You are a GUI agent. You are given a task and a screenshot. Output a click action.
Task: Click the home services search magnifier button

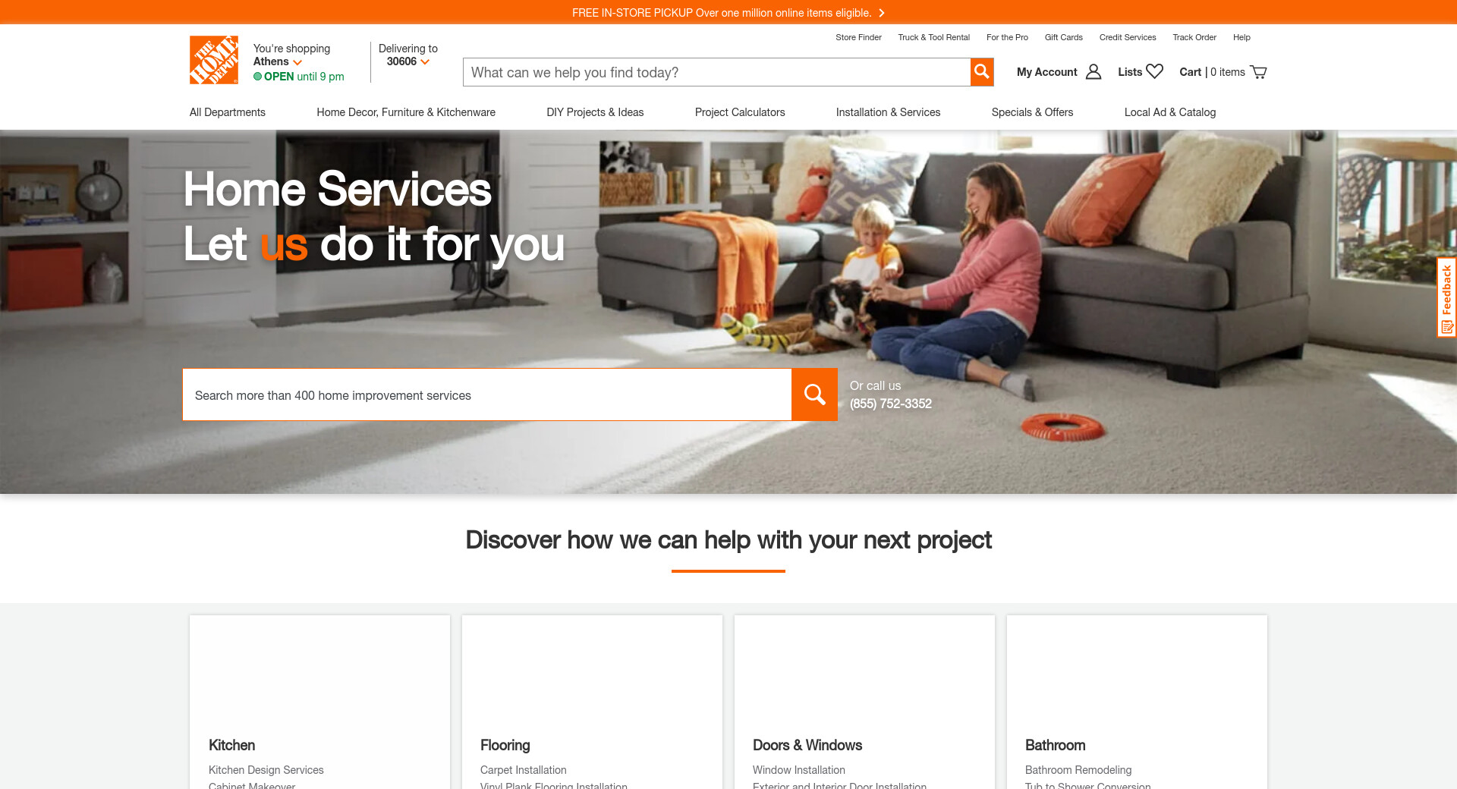(814, 394)
